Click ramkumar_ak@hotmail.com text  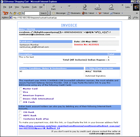click(x=34, y=47)
